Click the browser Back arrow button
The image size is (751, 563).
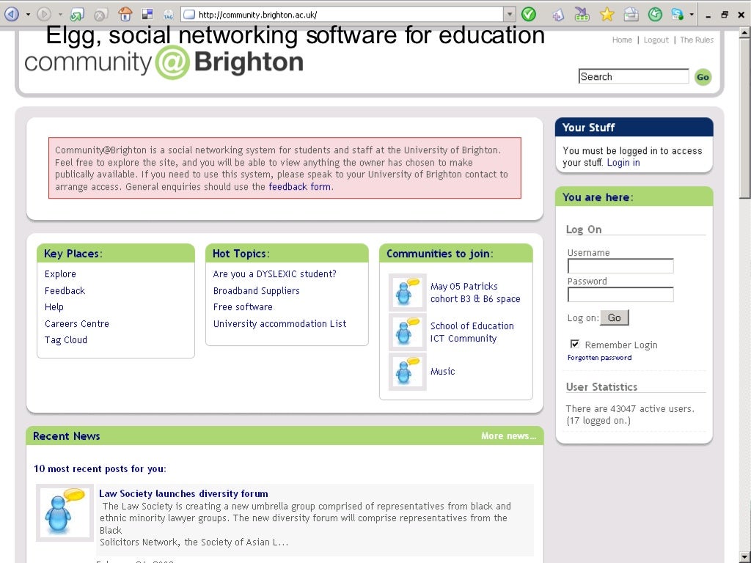12,15
